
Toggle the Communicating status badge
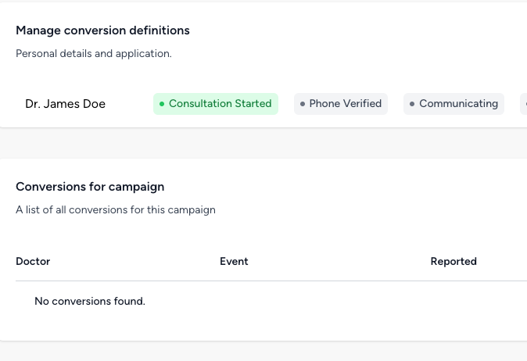click(454, 104)
